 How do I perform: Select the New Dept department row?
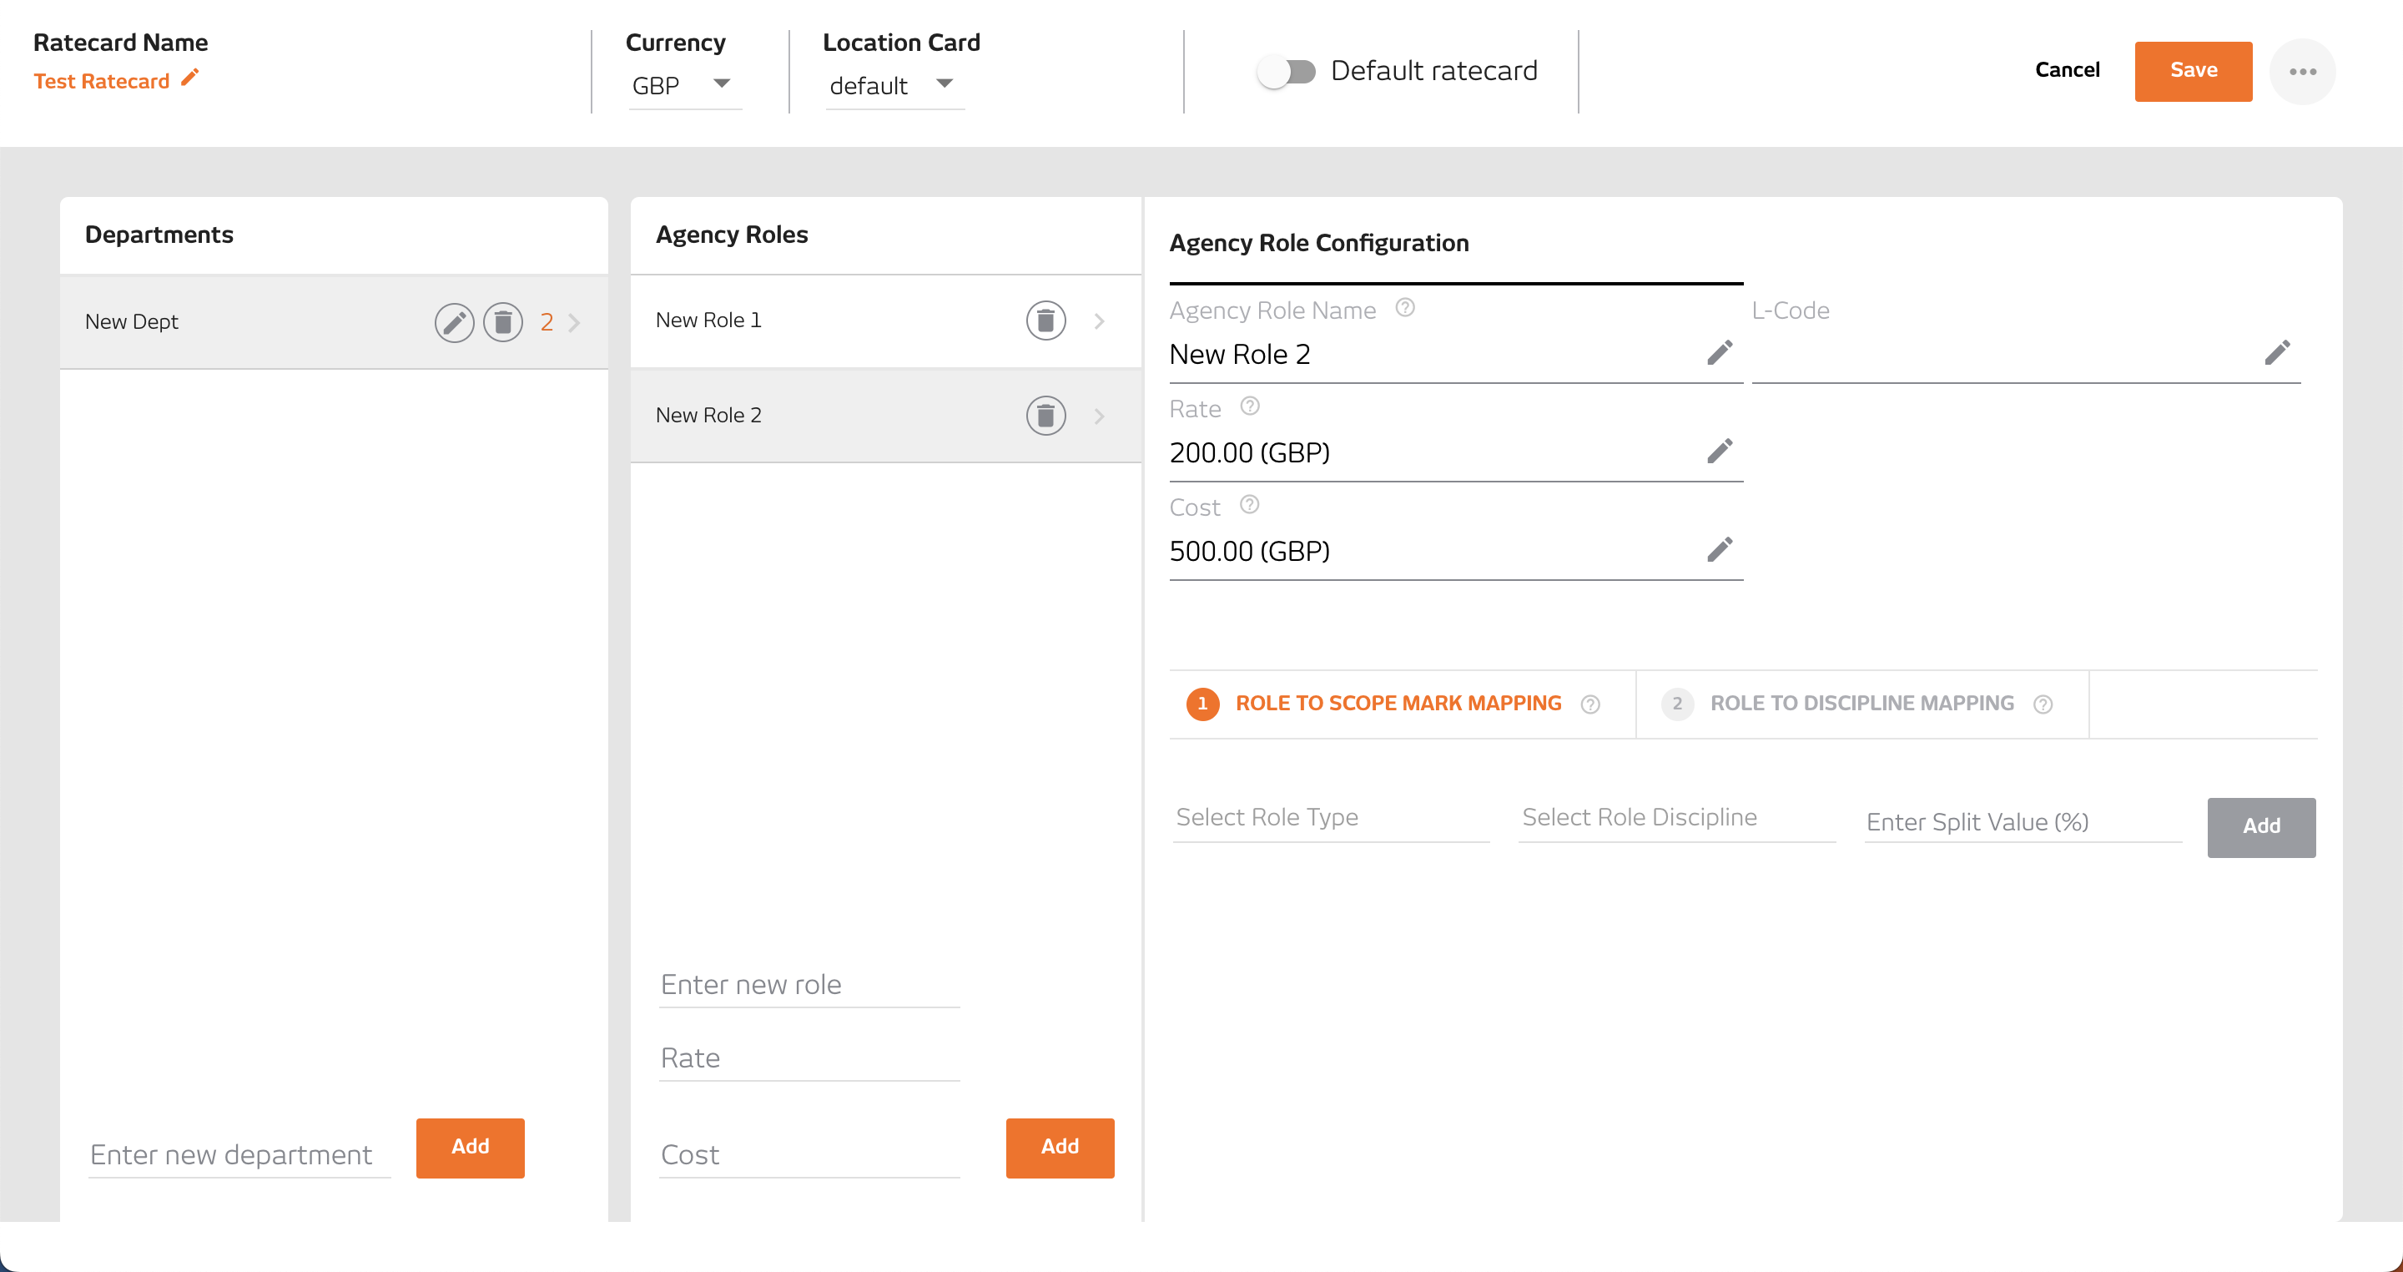coord(334,323)
